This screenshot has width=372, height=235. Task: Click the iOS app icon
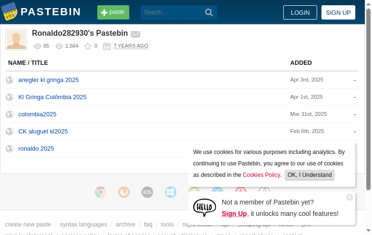point(147,192)
